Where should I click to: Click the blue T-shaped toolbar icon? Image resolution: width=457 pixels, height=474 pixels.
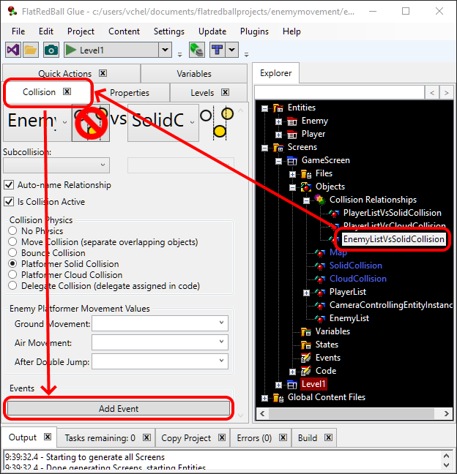coord(217,50)
